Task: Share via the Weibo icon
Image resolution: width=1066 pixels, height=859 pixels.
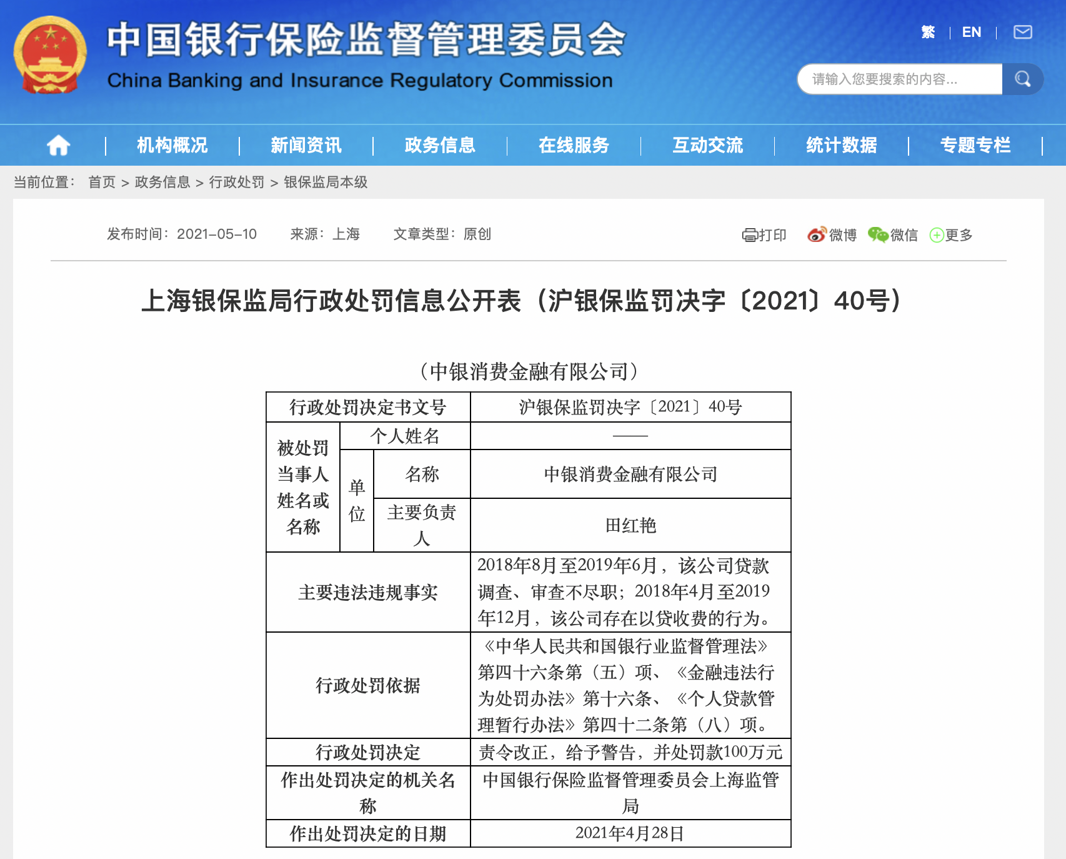Action: [817, 235]
